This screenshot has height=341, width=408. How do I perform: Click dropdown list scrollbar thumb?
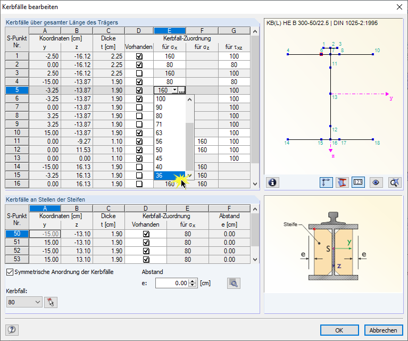pos(190,146)
